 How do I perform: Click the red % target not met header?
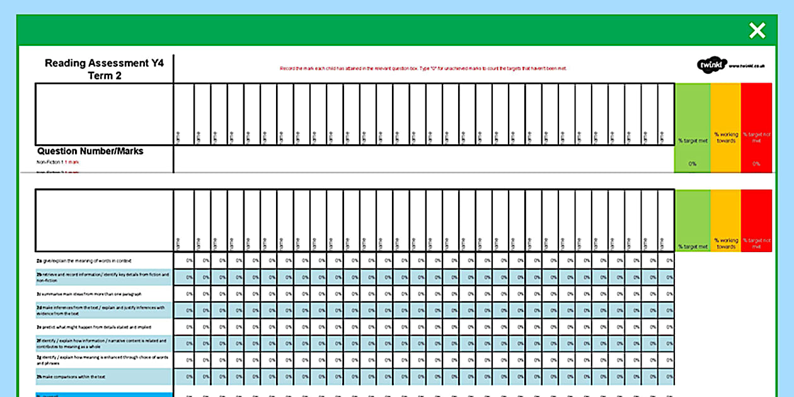click(756, 139)
